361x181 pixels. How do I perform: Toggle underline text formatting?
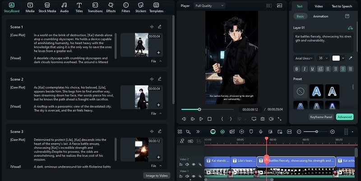coord(312,69)
